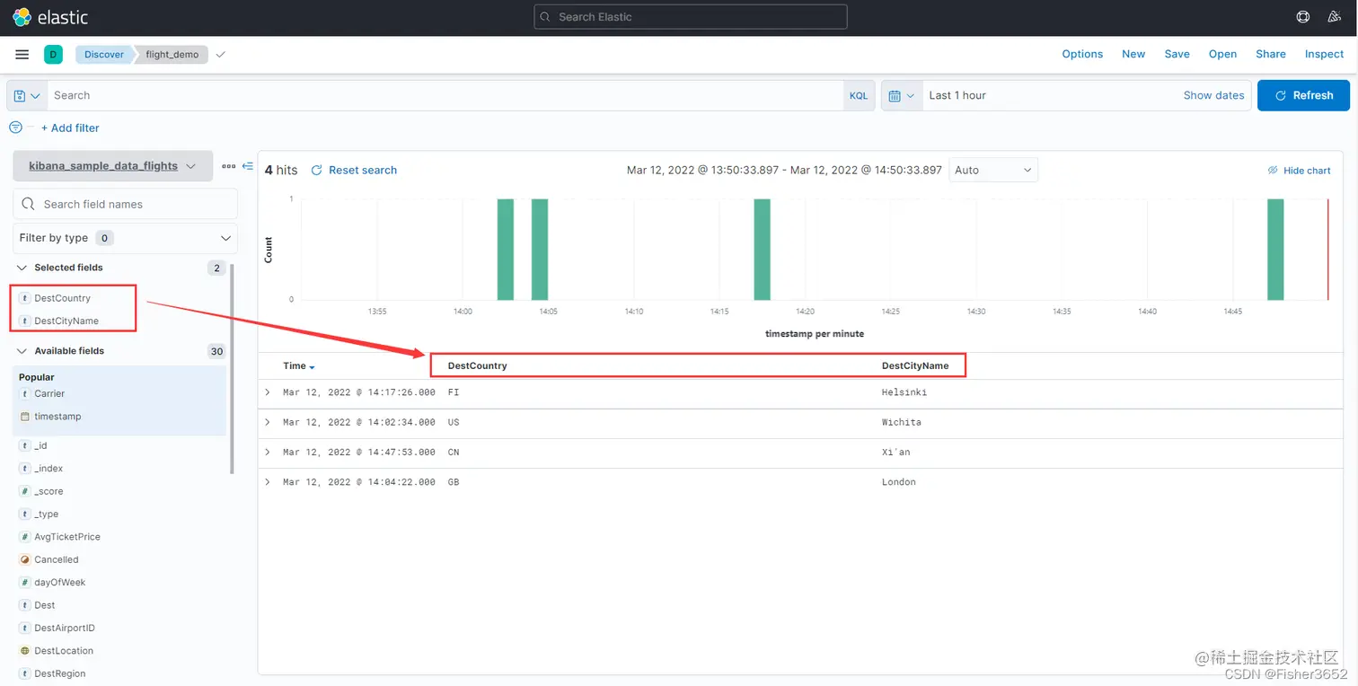Click the timestamp date field icon
The height and width of the screenshot is (686, 1358).
coord(25,417)
